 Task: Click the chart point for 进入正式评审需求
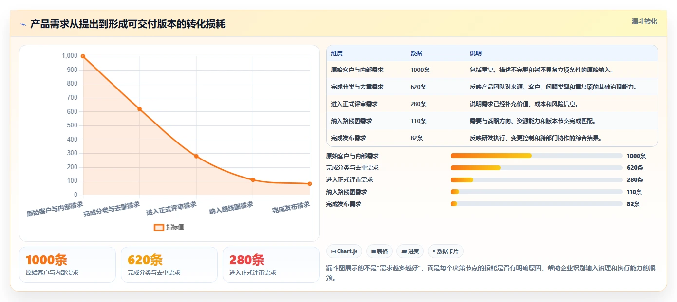coord(196,156)
